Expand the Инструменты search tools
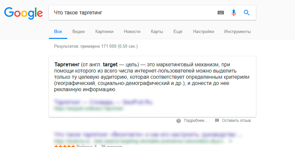The width and height of the screenshot is (295, 147). click(x=237, y=32)
